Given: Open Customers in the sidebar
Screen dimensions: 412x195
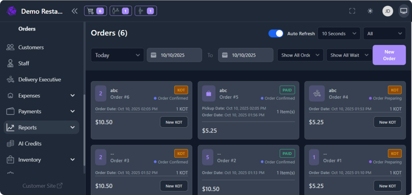Looking at the screenshot, I should pos(31,47).
